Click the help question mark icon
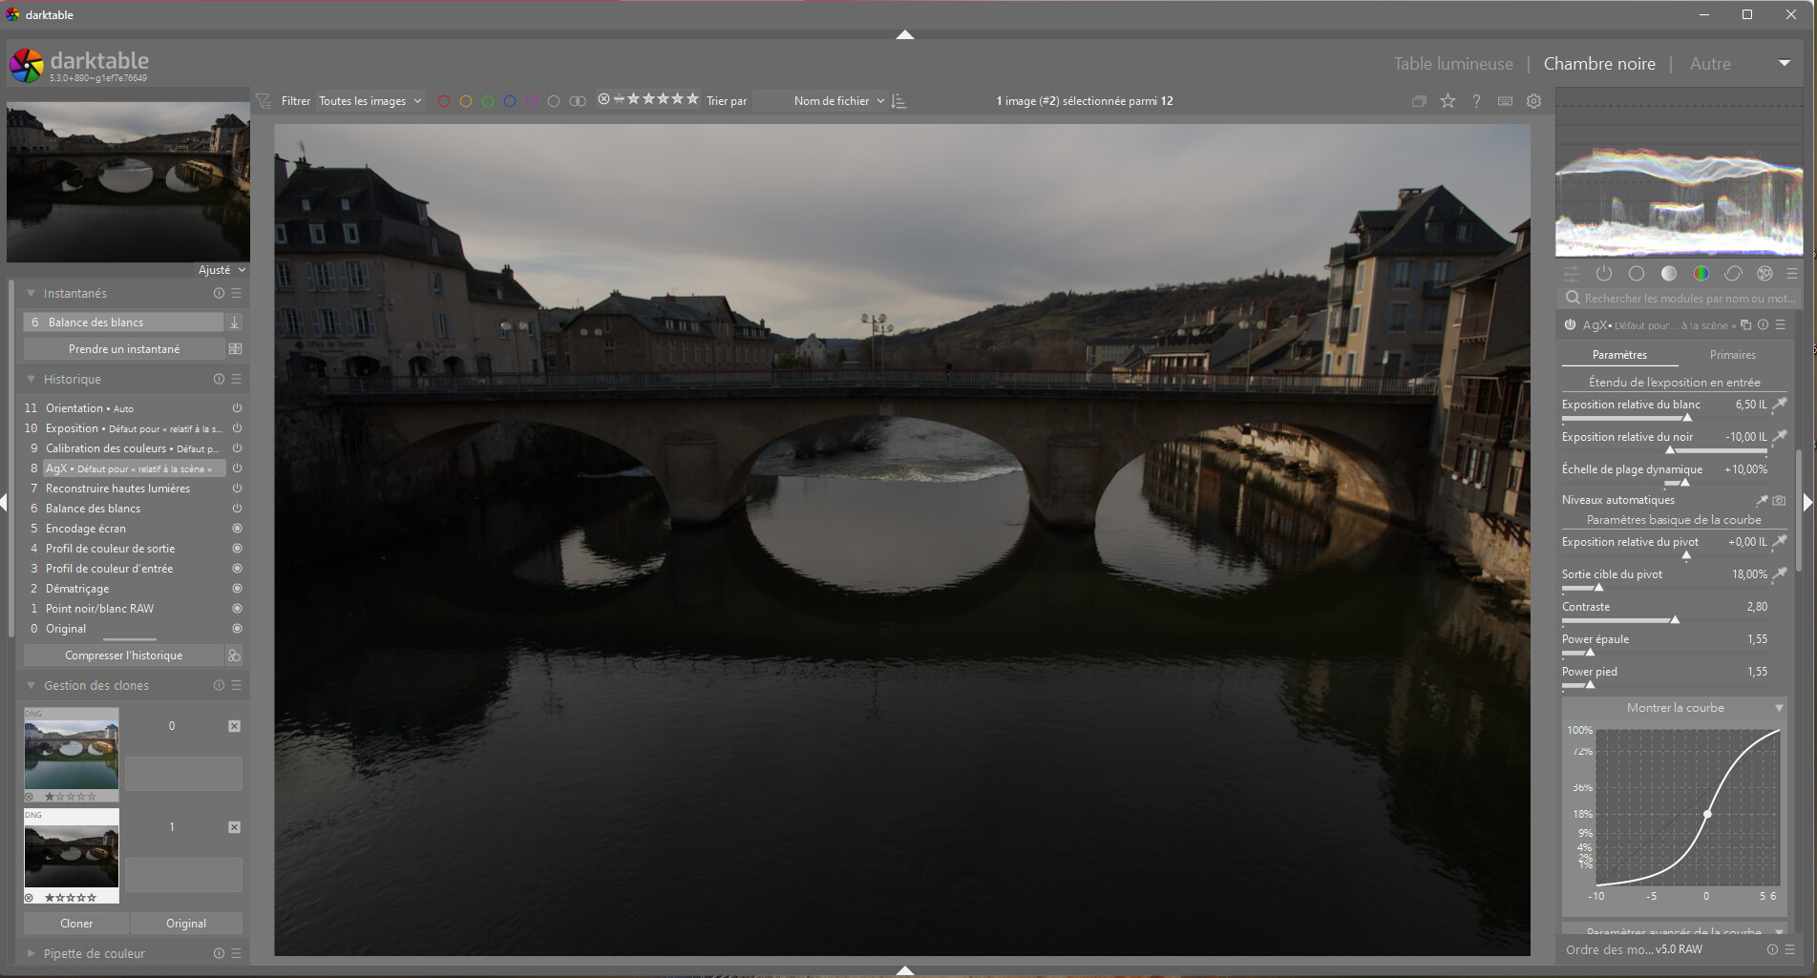1817x978 pixels. (x=1476, y=101)
